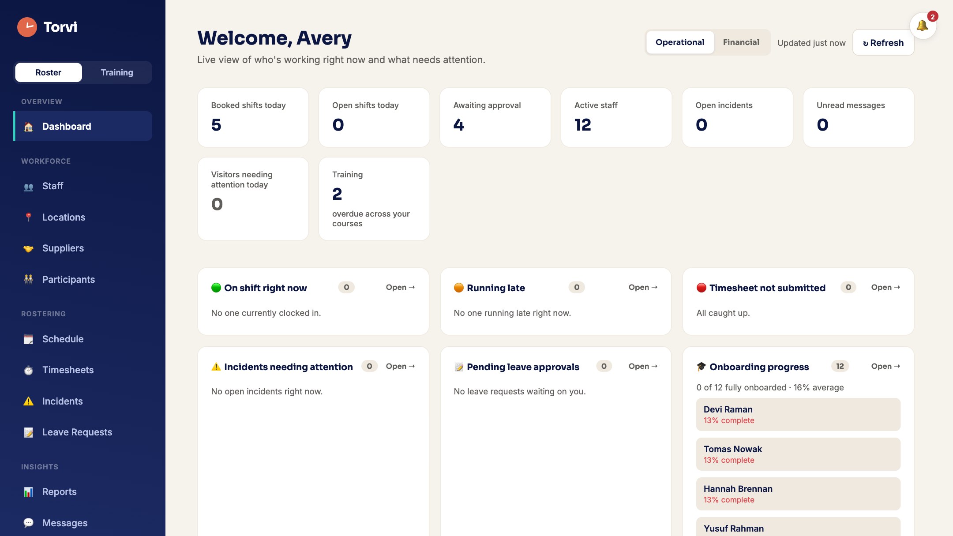Switch to the Training tab

117,72
